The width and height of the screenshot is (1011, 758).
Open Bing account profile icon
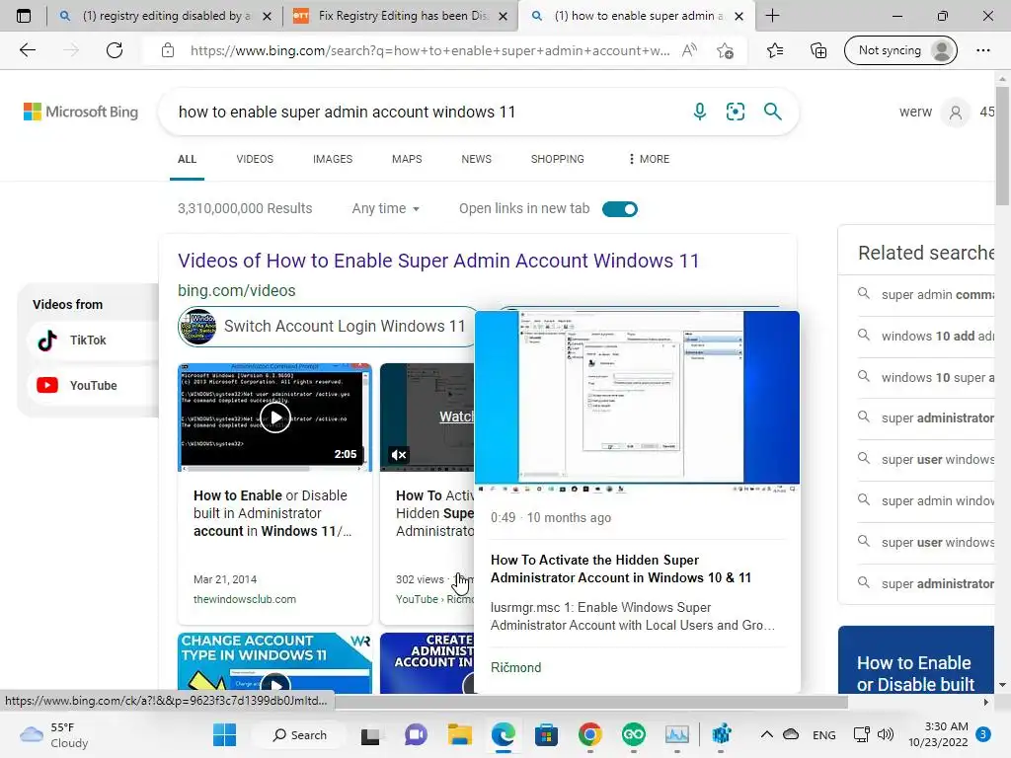pos(956,113)
